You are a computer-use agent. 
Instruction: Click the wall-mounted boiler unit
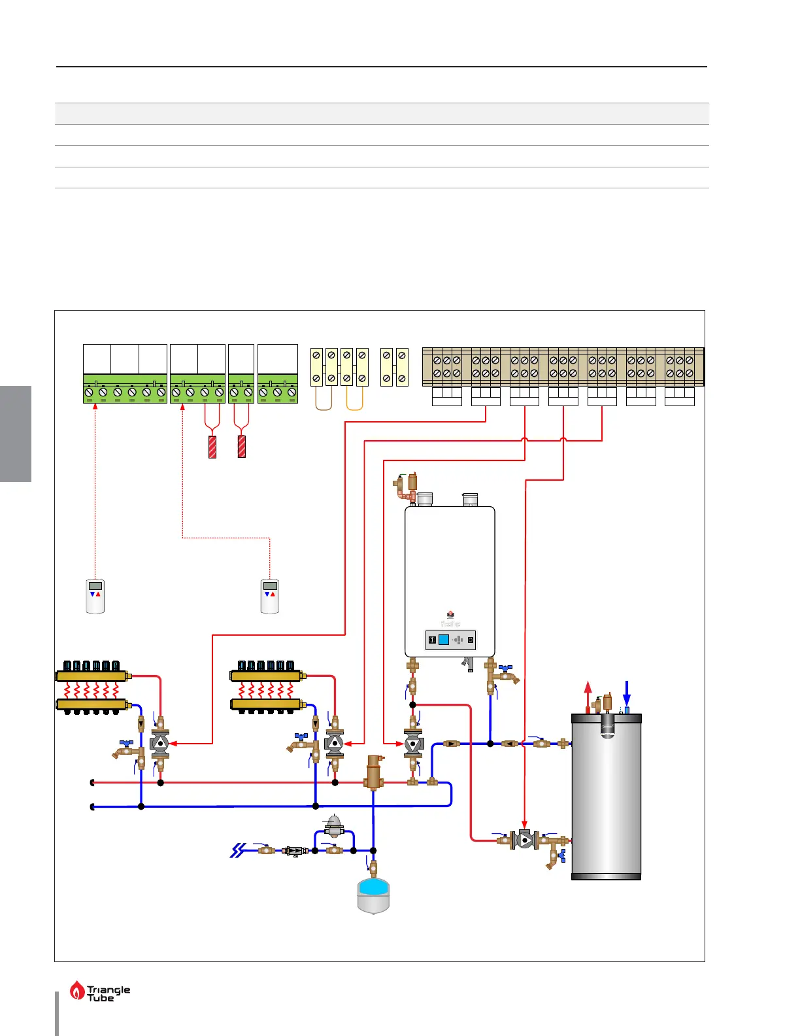click(x=450, y=581)
